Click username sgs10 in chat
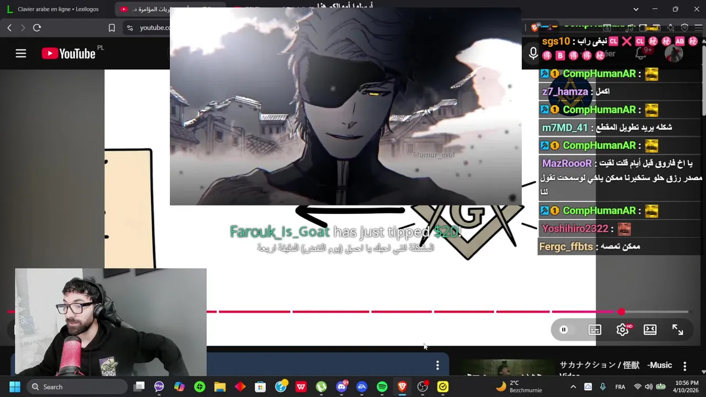Viewport: 706px width, 397px height. click(x=555, y=41)
